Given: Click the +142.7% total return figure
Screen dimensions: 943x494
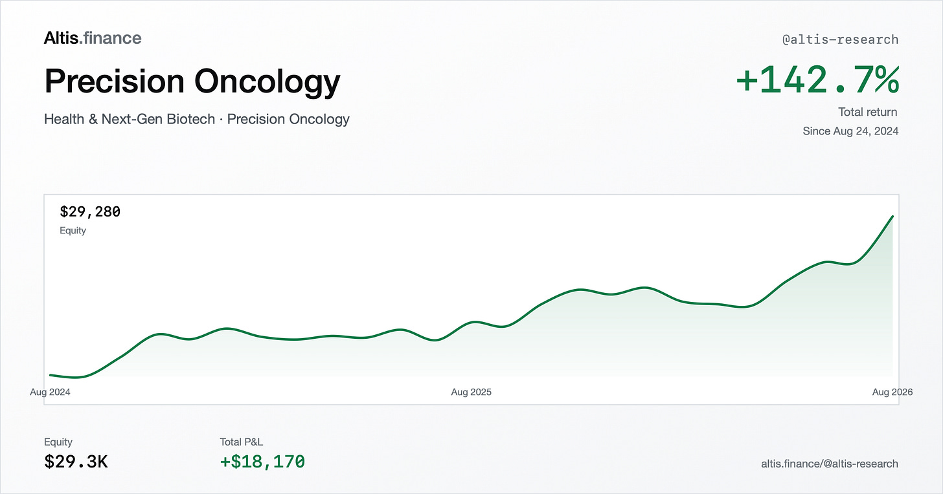Looking at the screenshot, I should point(817,80).
